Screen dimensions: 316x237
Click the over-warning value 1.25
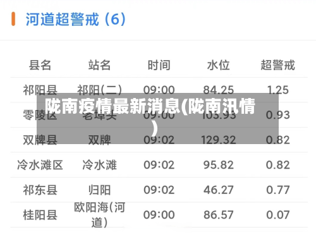277,90
